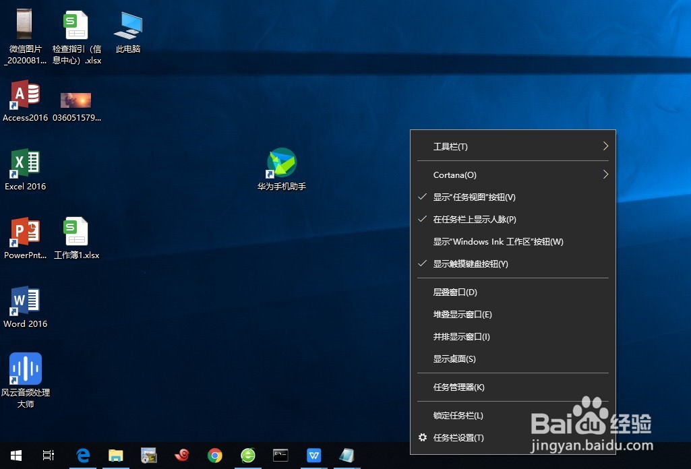Image resolution: width=691 pixels, height=469 pixels.
Task: Start the 风云音频处理大师 application
Action: [x=25, y=369]
